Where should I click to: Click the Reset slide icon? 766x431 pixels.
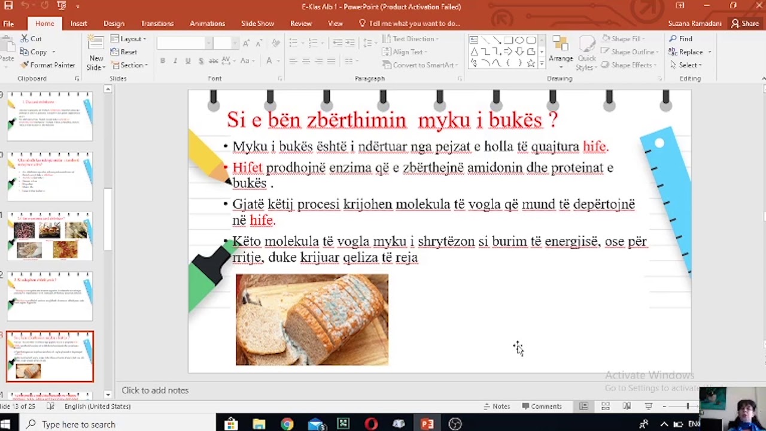click(115, 52)
